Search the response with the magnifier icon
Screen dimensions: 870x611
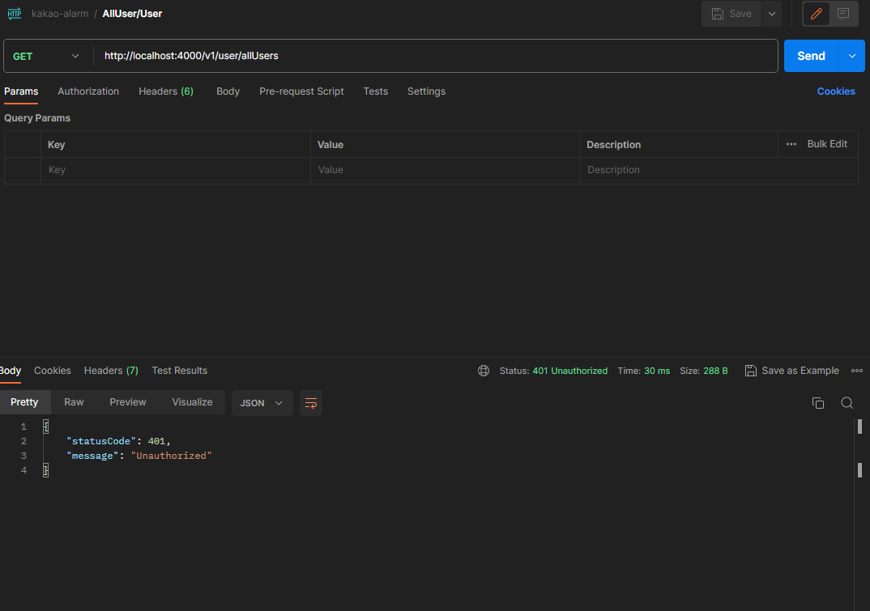tap(847, 403)
